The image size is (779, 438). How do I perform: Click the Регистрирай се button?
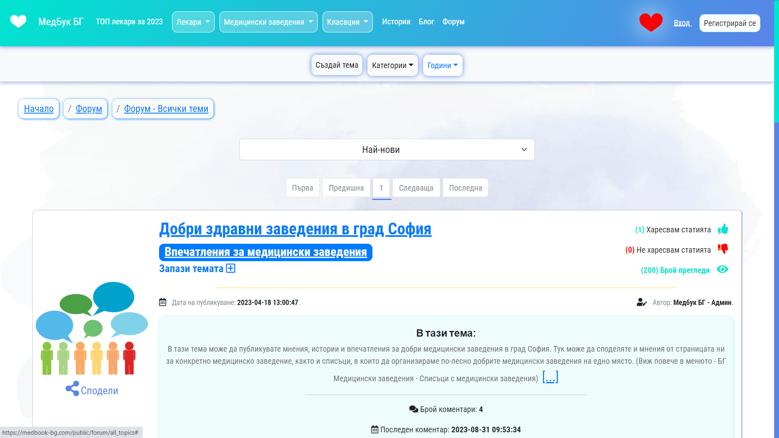[x=730, y=23]
